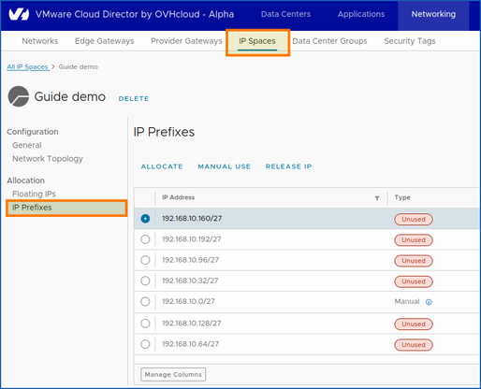This screenshot has height=389, width=481.
Task: Click the 192.168.10.96/27 address cell
Action: pyautogui.click(x=190, y=260)
